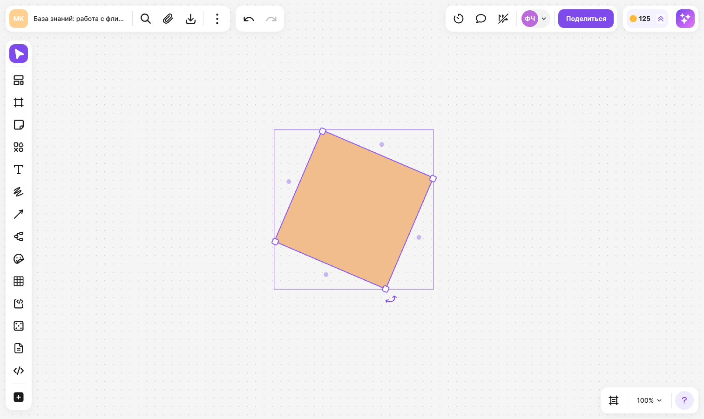Open the shapes tool
Screen dimensions: 704x419
19,147
